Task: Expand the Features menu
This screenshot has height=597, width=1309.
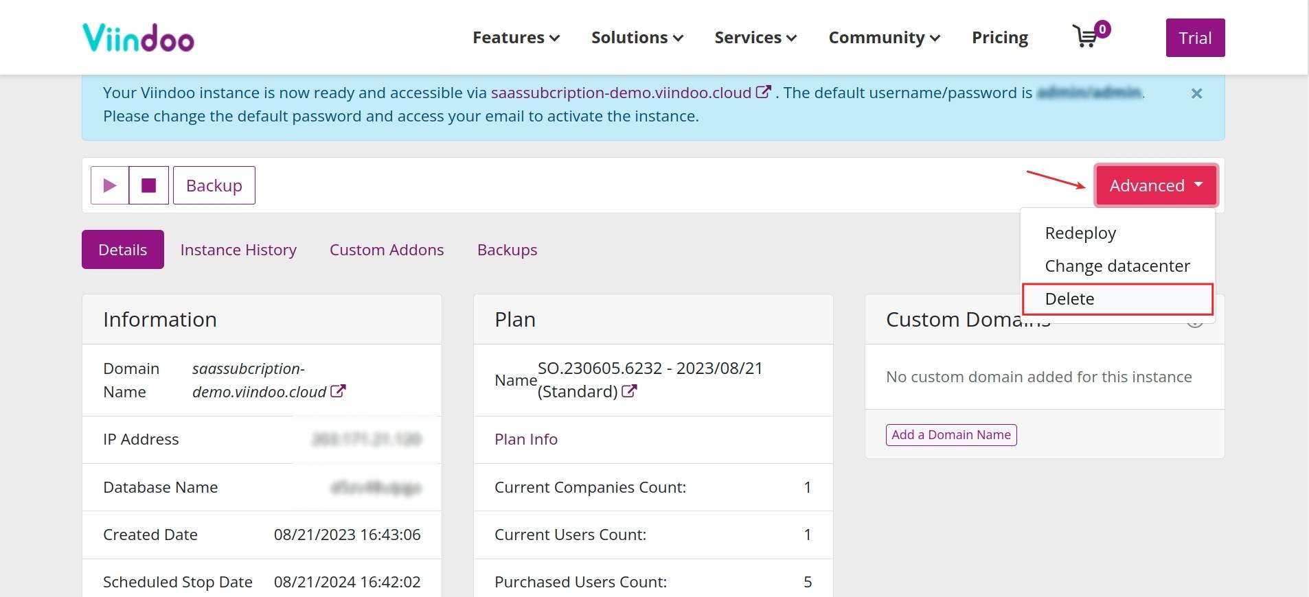Action: 516,38
